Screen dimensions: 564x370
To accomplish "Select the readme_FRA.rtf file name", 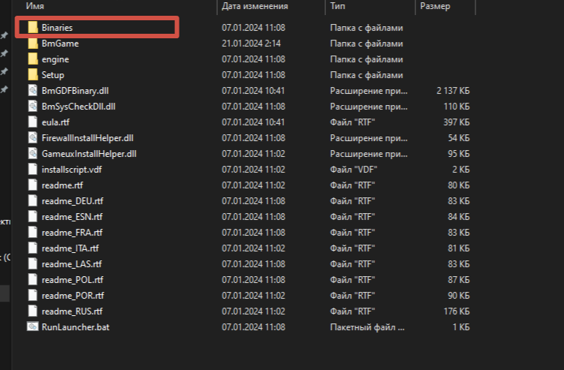I will (x=72, y=233).
